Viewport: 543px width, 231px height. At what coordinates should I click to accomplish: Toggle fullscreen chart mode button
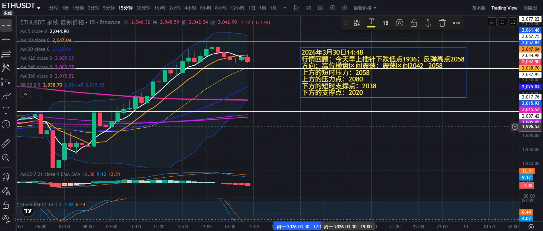[x=513, y=22]
